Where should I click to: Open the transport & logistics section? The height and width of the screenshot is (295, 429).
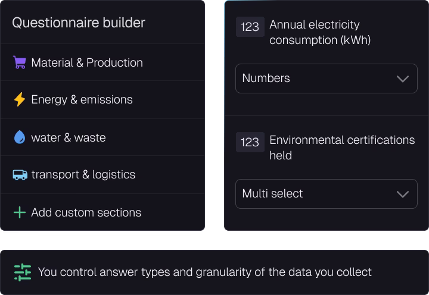(x=102, y=175)
